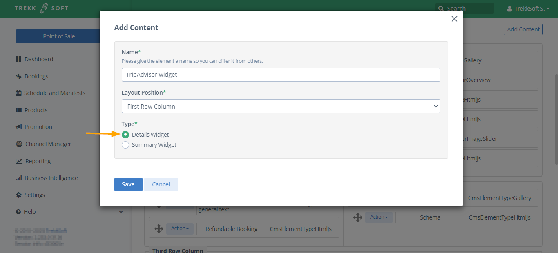Open Action dropdown for Refundable Booking row
The height and width of the screenshot is (253, 558).
[180, 229]
